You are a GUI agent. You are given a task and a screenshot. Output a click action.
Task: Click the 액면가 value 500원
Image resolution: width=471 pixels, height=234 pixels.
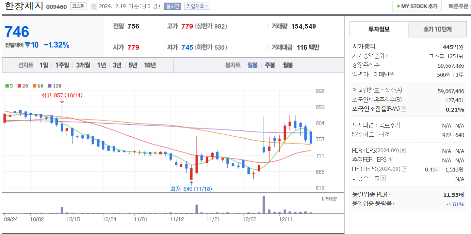click(x=444, y=75)
